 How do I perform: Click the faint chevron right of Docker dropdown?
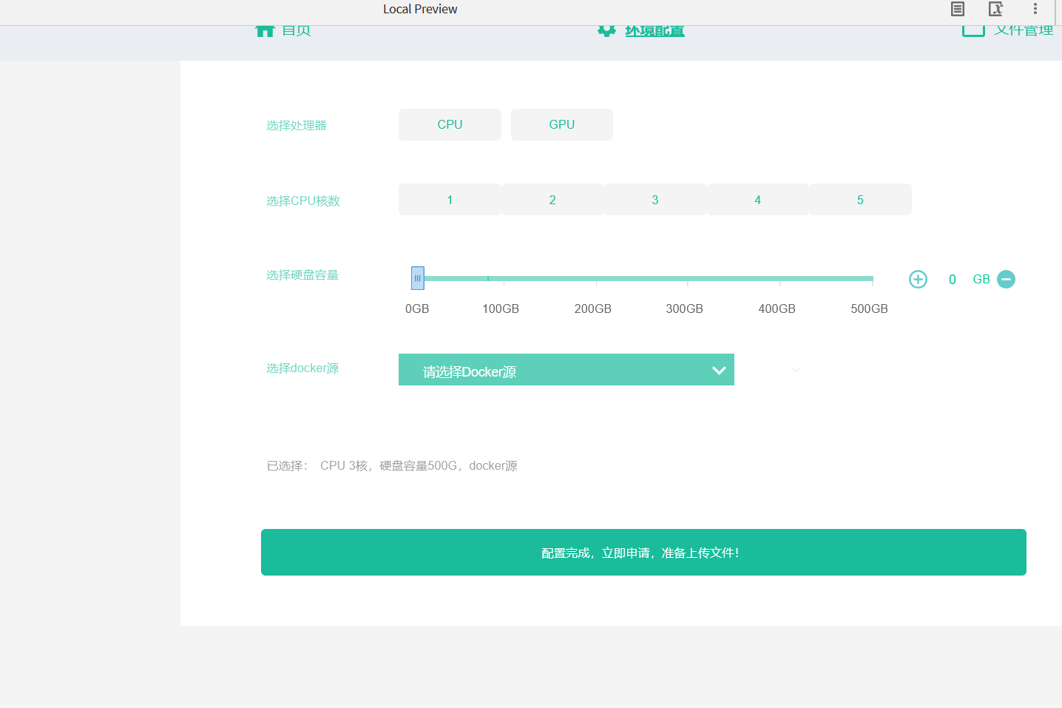pyautogui.click(x=796, y=370)
